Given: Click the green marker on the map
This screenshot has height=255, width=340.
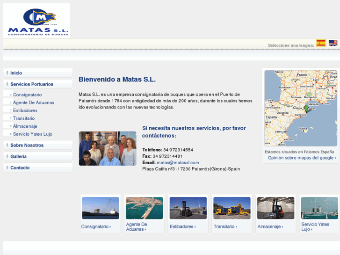Looking at the screenshot, I should pyautogui.click(x=306, y=109).
